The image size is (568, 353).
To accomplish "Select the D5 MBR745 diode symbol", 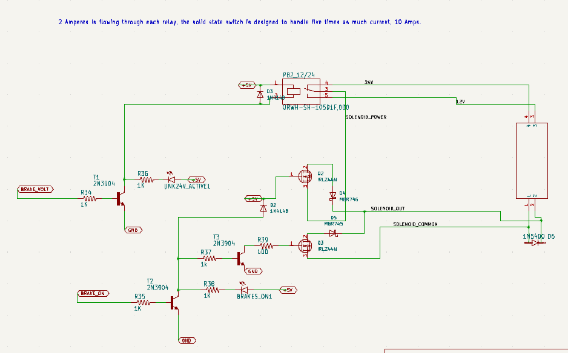I will point(333,234).
